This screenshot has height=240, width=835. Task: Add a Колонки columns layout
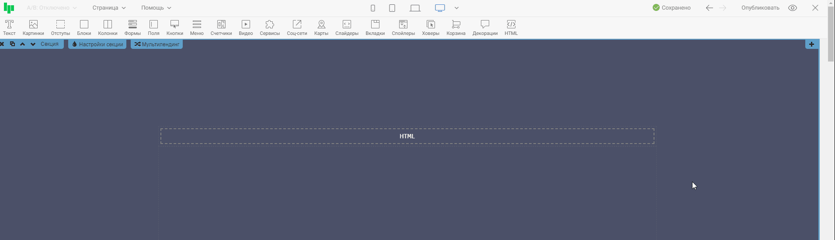(x=108, y=27)
